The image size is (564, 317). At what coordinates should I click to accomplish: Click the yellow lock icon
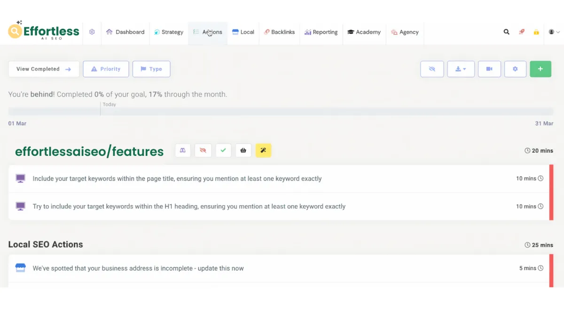tap(536, 32)
